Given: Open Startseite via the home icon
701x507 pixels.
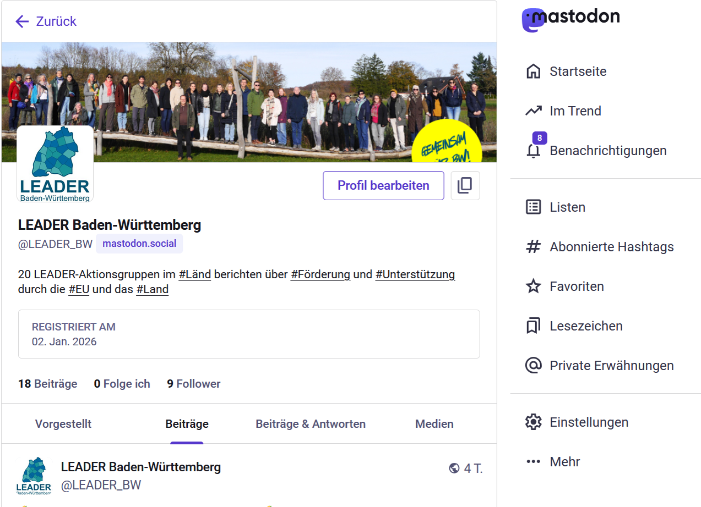Looking at the screenshot, I should (x=533, y=71).
